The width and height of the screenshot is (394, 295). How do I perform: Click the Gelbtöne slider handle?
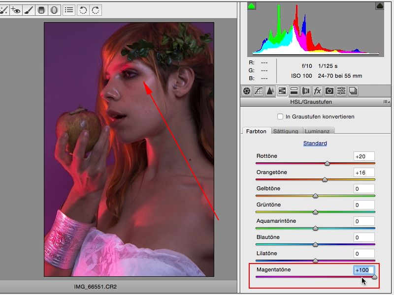click(315, 196)
